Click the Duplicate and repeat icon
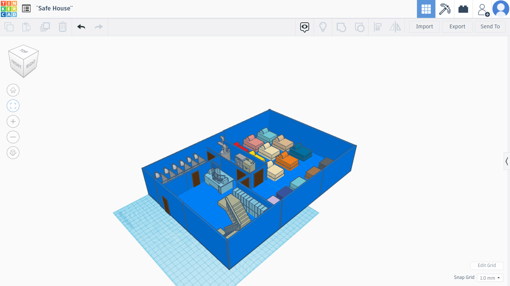Viewport: 510px width, 286px height. (x=45, y=27)
